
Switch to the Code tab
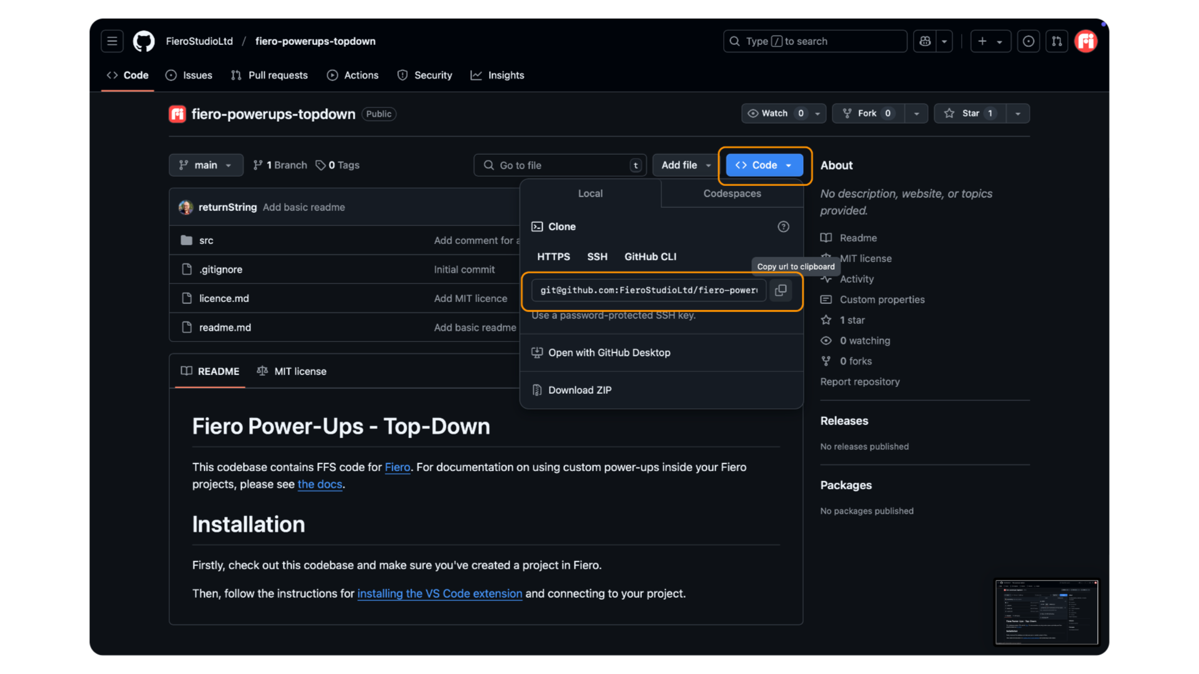click(127, 75)
